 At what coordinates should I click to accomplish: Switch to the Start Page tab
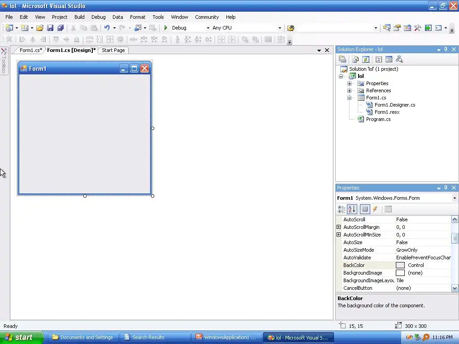(x=113, y=50)
